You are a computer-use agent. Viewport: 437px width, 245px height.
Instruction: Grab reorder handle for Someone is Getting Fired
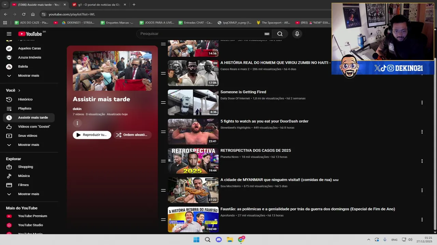(163, 102)
